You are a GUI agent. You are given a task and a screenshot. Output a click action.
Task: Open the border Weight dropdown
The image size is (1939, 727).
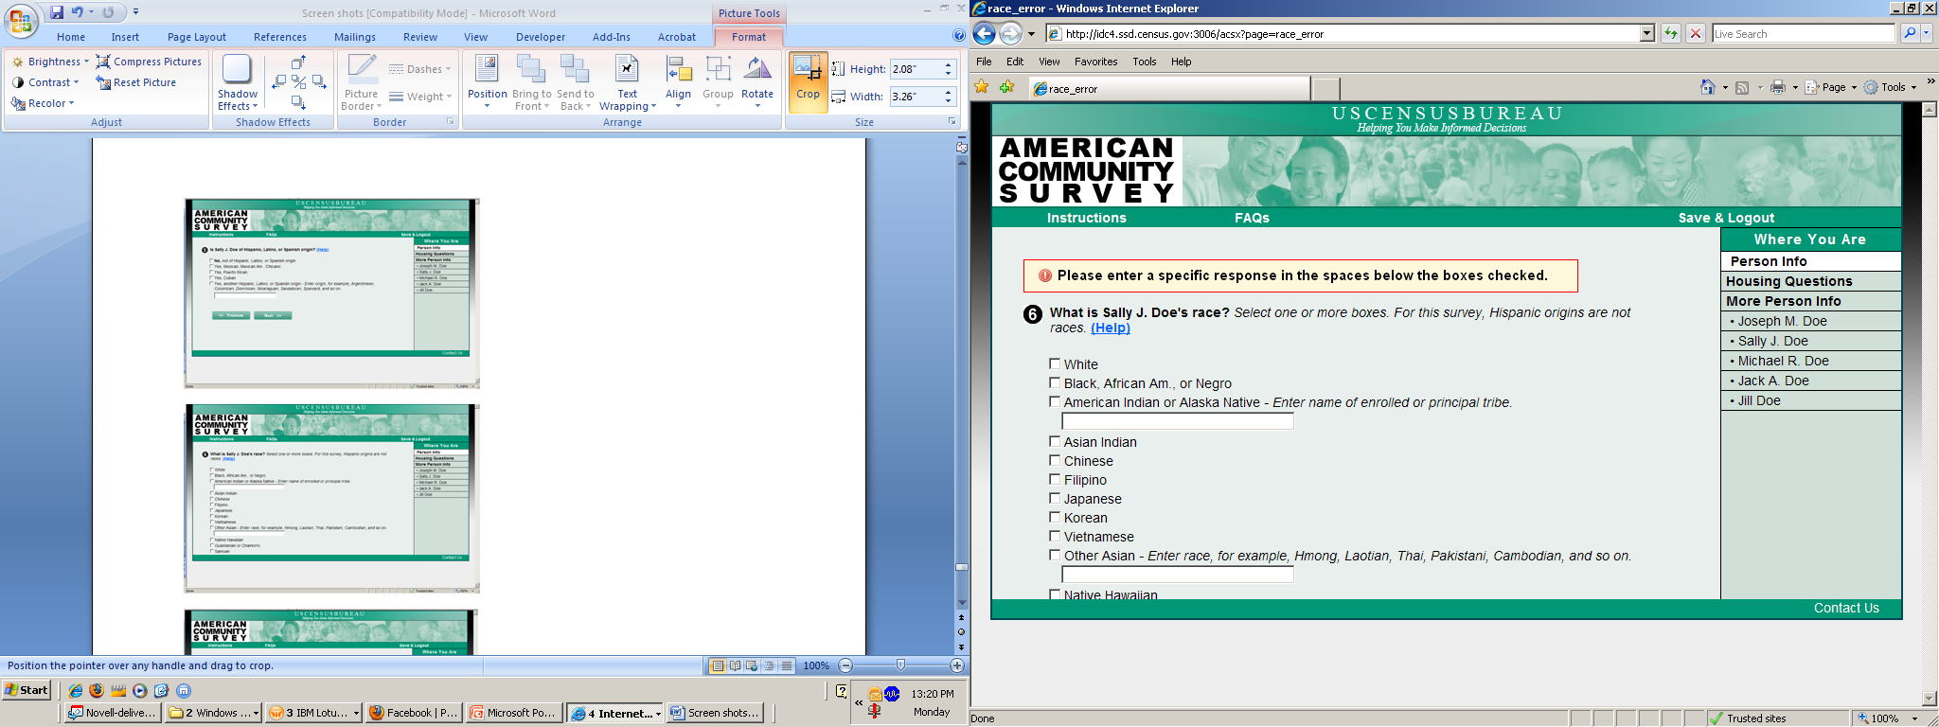click(x=420, y=97)
